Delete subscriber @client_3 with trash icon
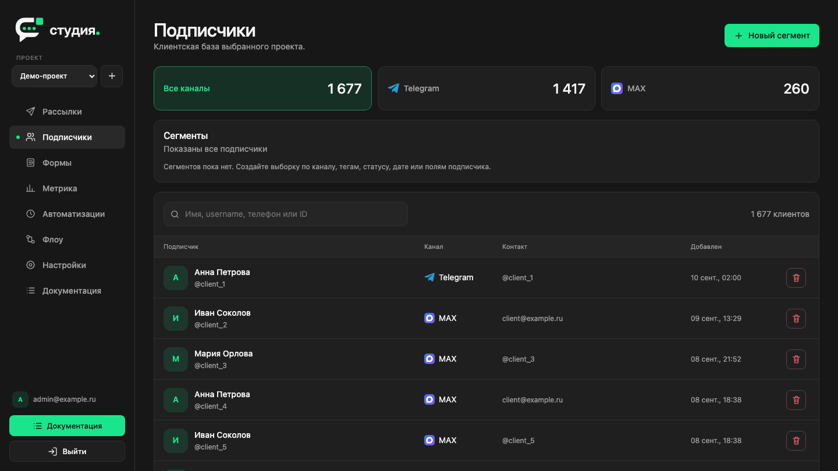 tap(796, 359)
